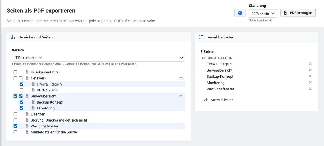Click Serverübersicht in the Gewählte Seiten list
This screenshot has width=324, height=146.
pyautogui.click(x=220, y=70)
